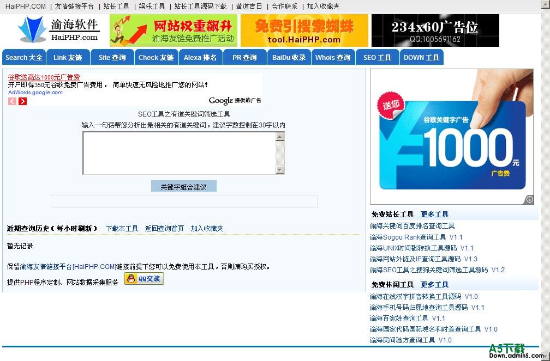Open the Link 友链 tab

[68, 57]
